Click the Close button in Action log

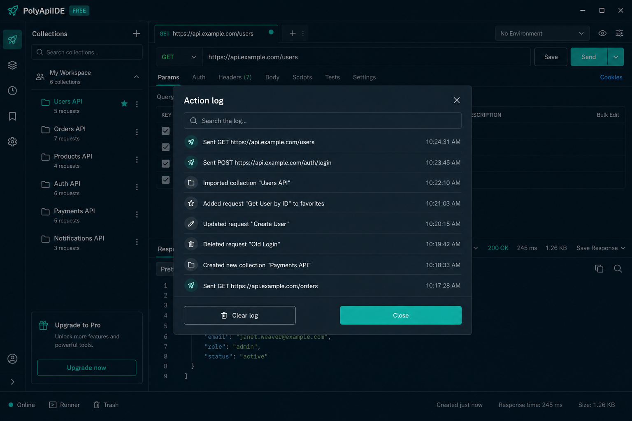(x=401, y=315)
